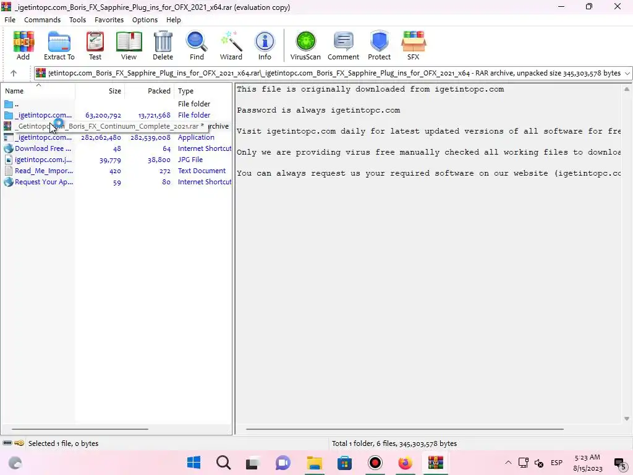The width and height of the screenshot is (633, 475).
Task: Sort files by Name column header
Action: point(38,91)
